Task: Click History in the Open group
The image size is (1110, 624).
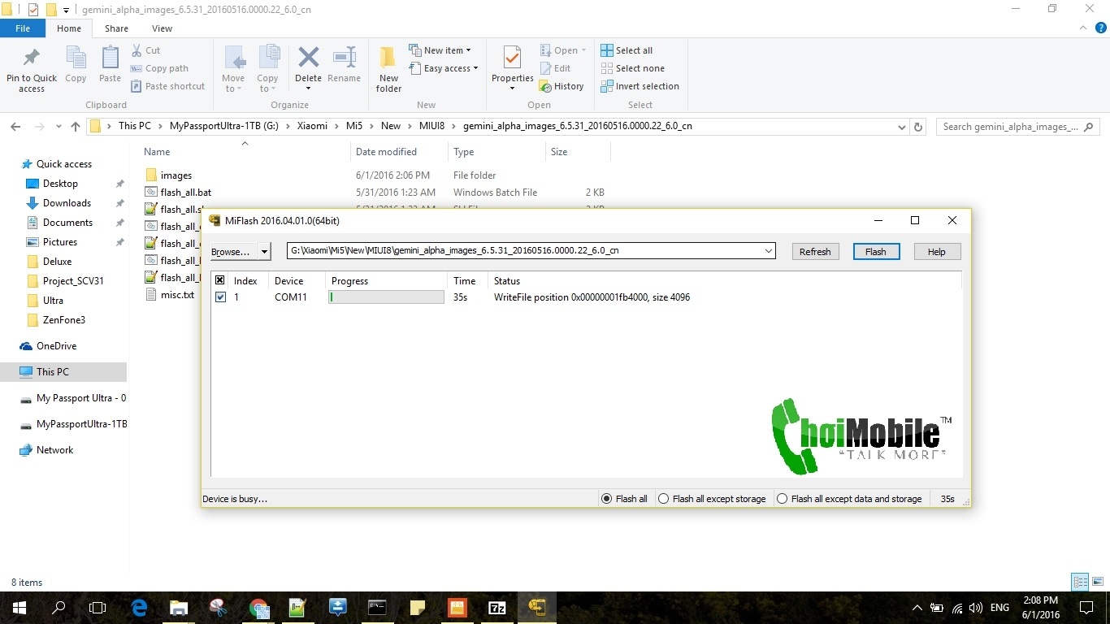Action: tap(562, 86)
